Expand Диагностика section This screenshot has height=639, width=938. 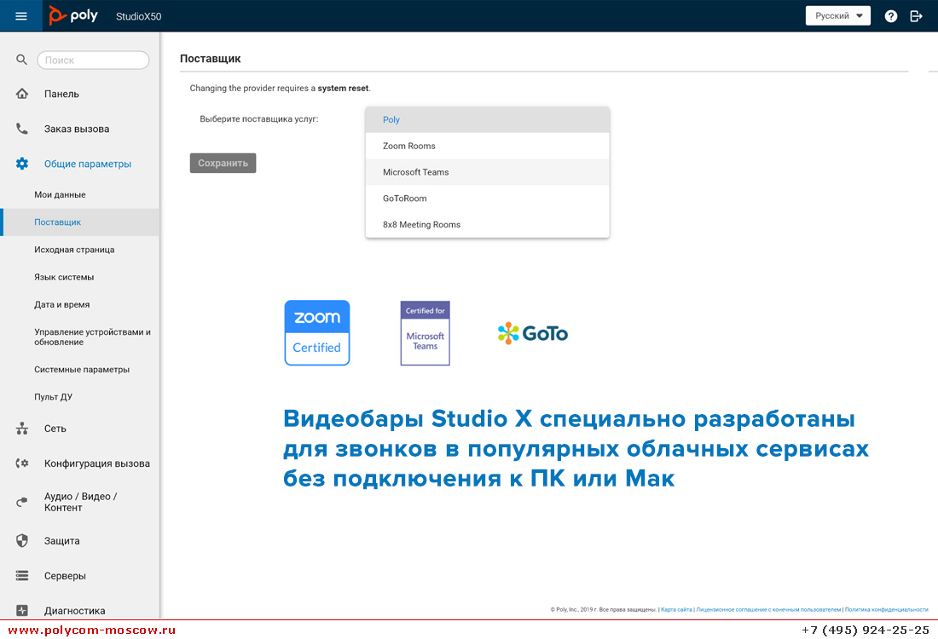pos(75,611)
